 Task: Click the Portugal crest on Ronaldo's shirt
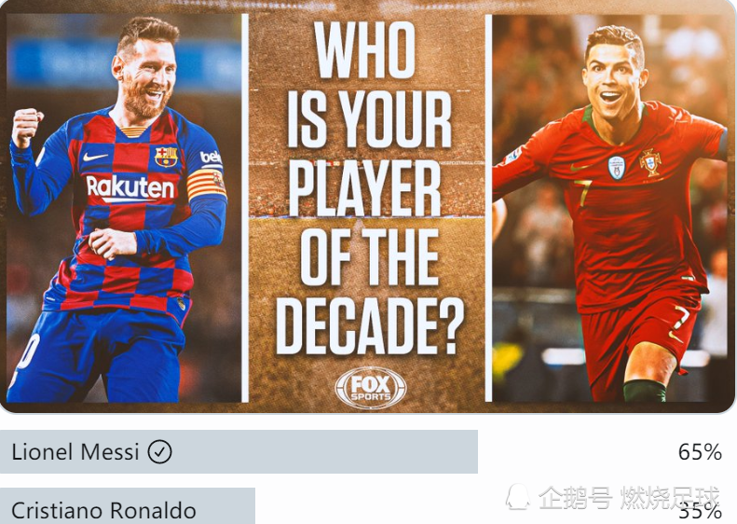tap(650, 162)
